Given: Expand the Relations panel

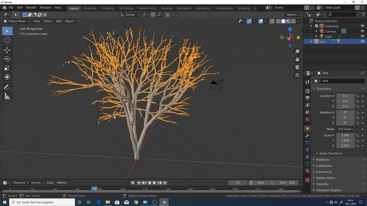Looking at the screenshot, I should pos(323,160).
